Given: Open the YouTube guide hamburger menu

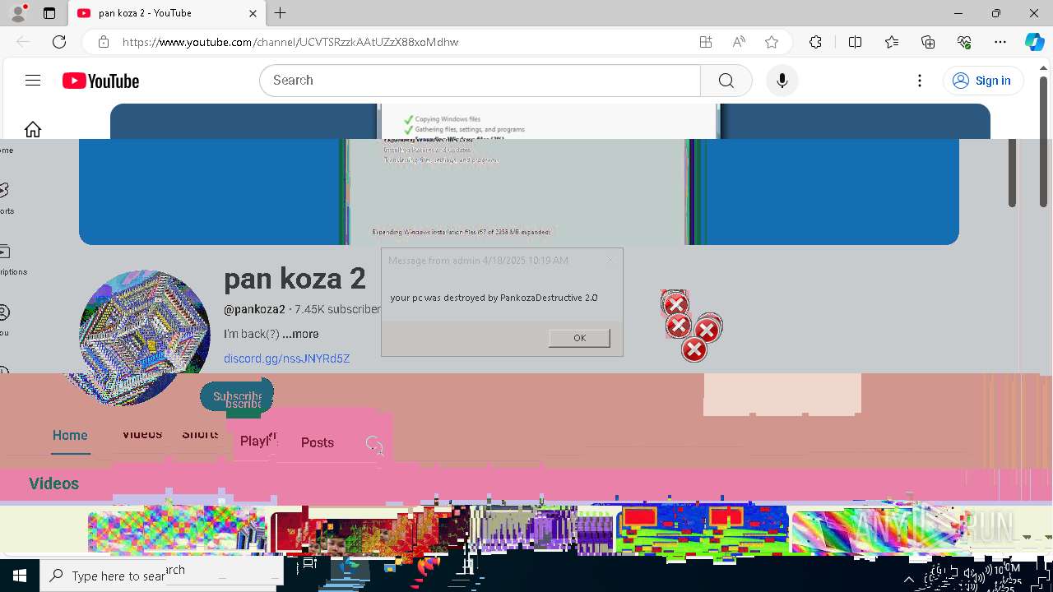Looking at the screenshot, I should (x=33, y=81).
